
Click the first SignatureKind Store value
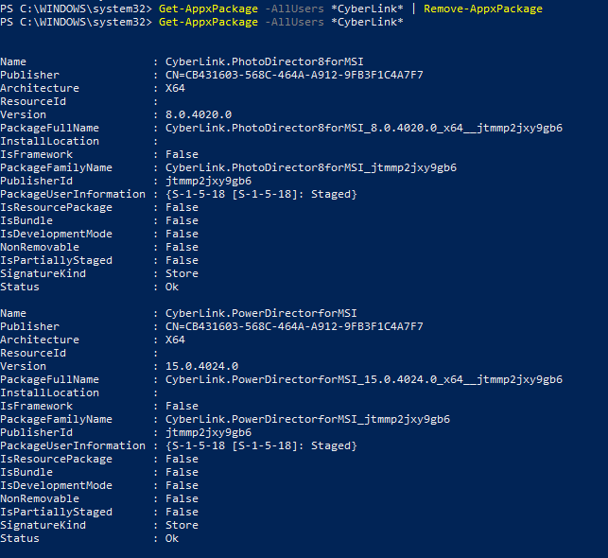pos(182,273)
